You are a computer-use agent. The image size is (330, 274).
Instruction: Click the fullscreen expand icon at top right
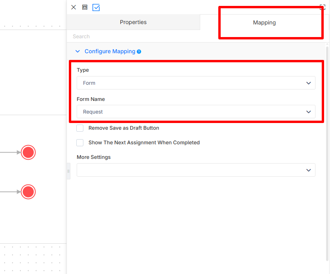pos(322,7)
